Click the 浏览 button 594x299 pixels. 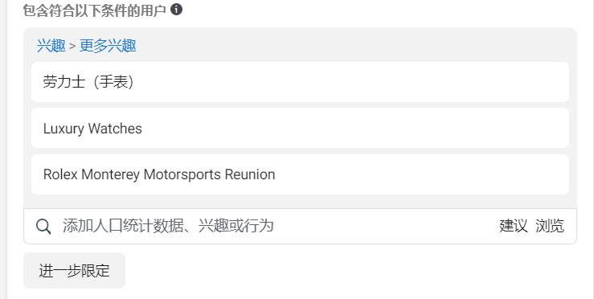tap(550, 226)
